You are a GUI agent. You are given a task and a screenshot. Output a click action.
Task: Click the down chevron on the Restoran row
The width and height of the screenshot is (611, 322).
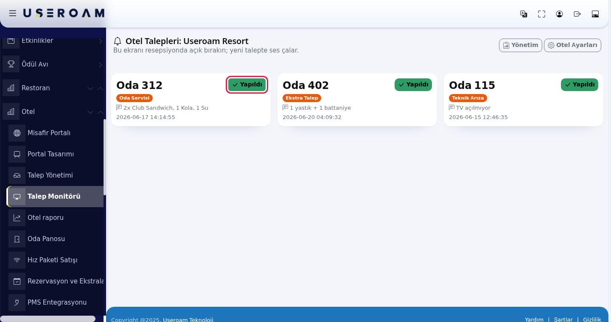point(90,89)
